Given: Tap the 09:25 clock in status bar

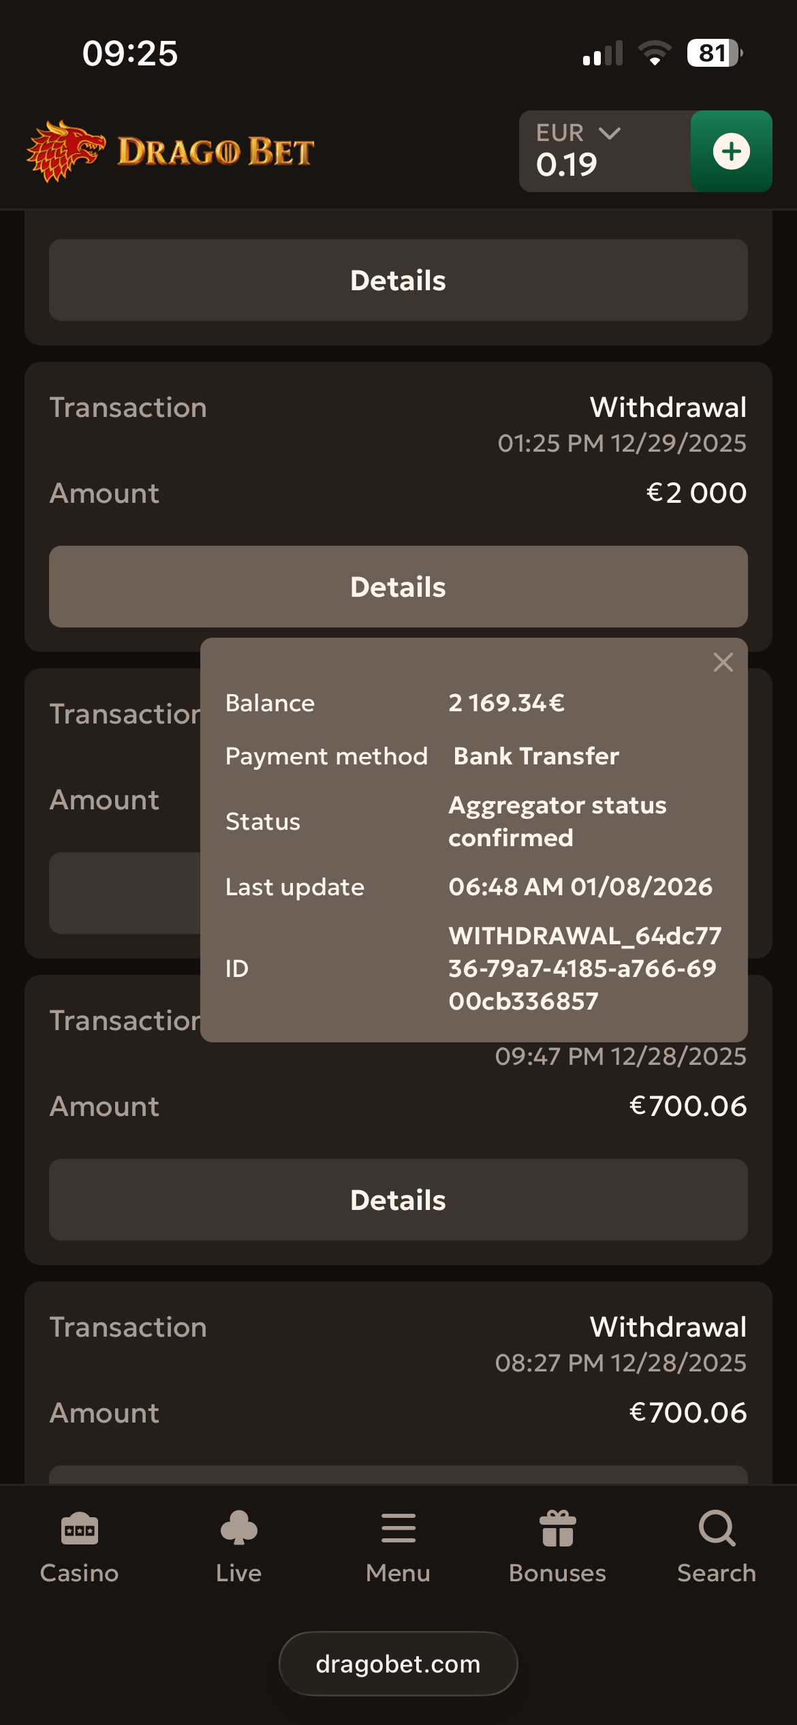Looking at the screenshot, I should pos(129,53).
